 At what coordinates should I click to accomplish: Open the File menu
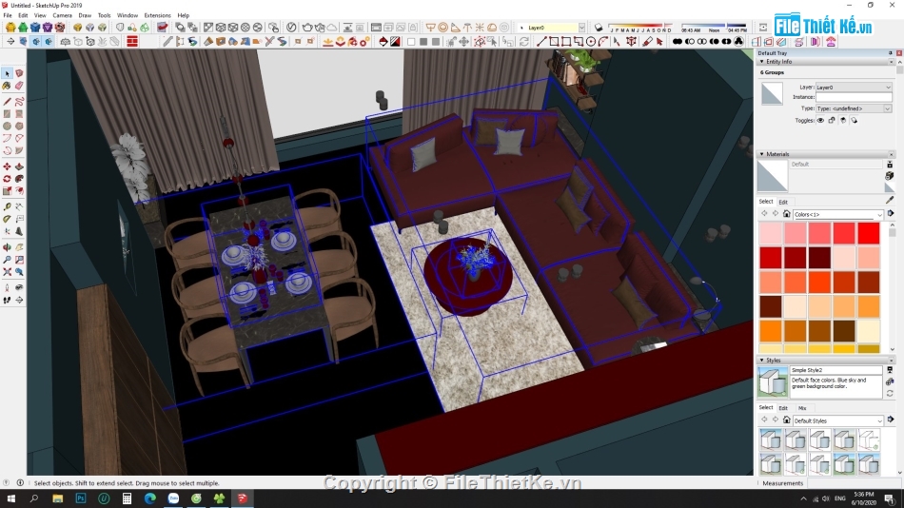pos(8,15)
